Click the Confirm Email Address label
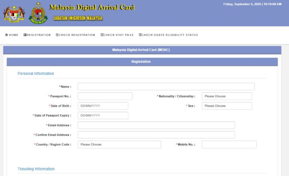Screen dimensions: 289x176 [x=52, y=135]
